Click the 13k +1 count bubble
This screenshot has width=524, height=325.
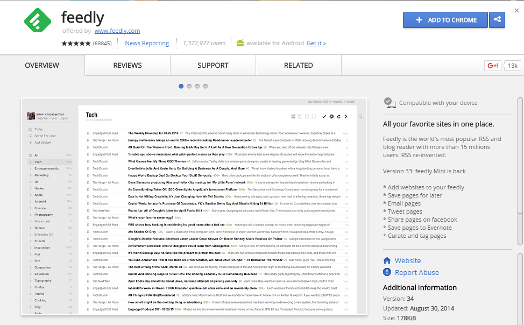[x=512, y=66]
